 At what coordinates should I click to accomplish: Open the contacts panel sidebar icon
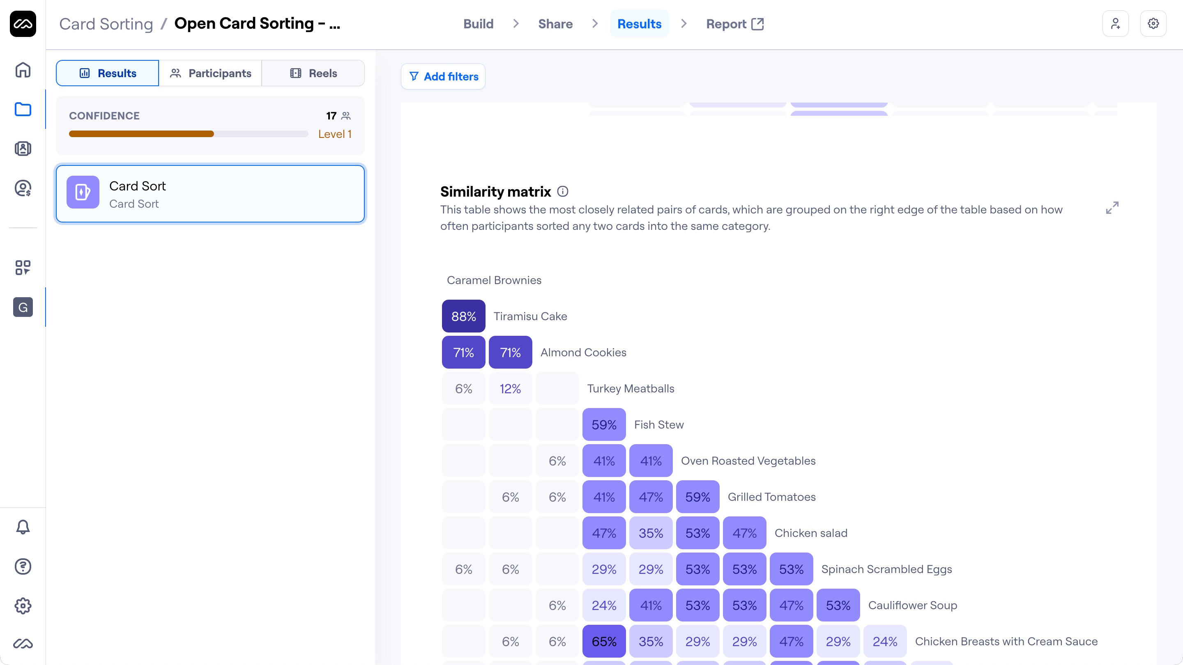(23, 148)
